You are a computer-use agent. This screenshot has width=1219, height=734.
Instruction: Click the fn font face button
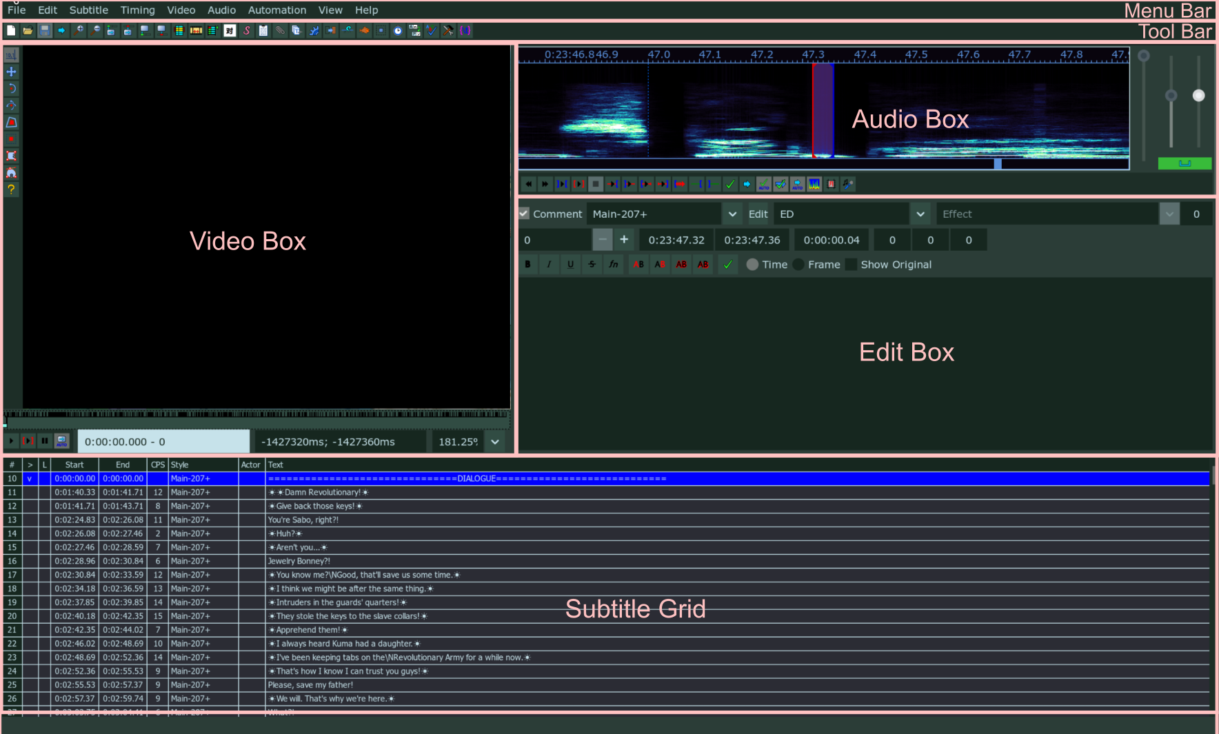point(614,264)
